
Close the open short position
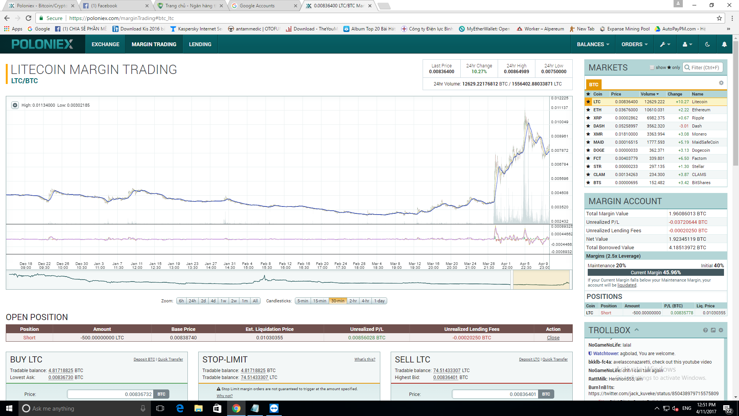point(553,337)
